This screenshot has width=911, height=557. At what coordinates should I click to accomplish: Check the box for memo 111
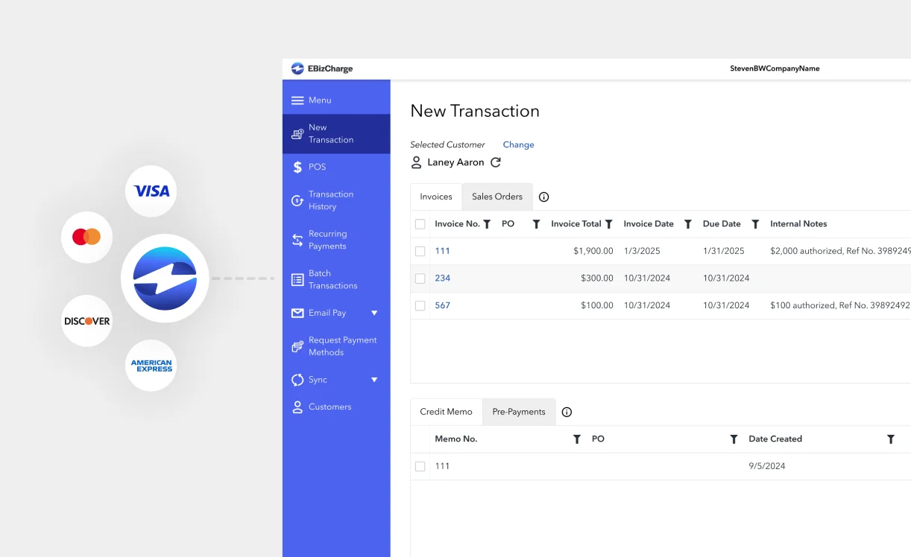coord(420,467)
